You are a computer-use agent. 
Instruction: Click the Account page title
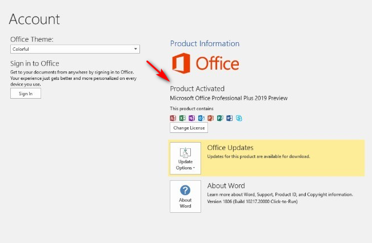point(34,19)
